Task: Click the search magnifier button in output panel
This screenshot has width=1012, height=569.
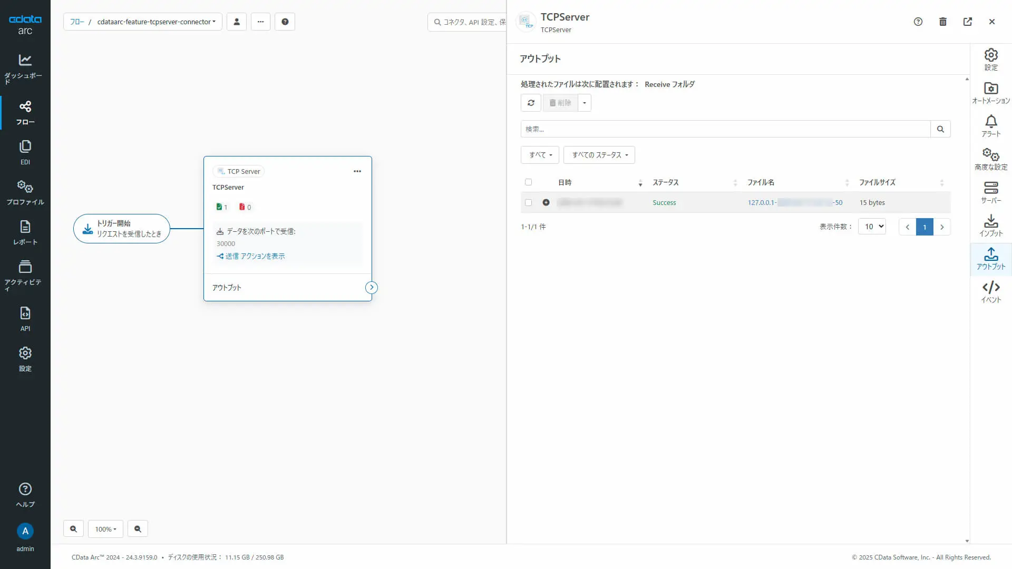Action: click(940, 129)
